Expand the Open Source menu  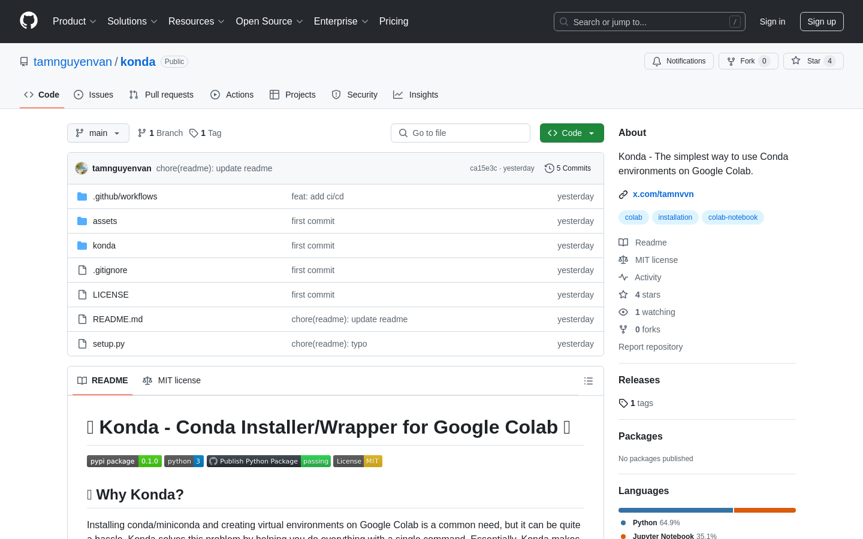click(x=270, y=22)
